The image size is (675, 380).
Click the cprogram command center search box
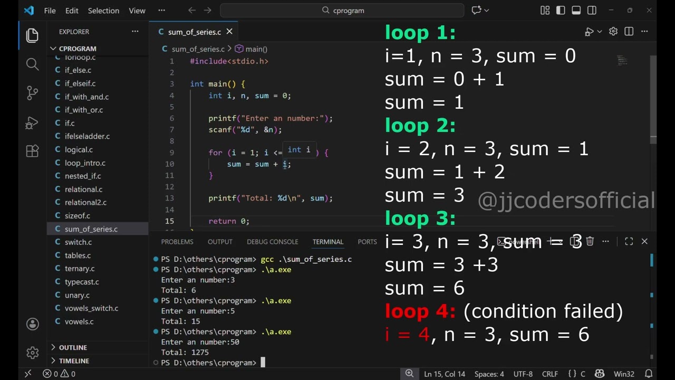click(342, 11)
